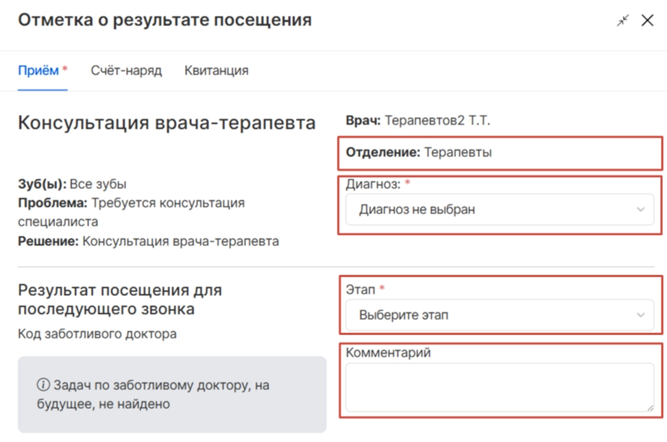This screenshot has width=667, height=442.
Task: Open the Диагноз не выбран dropdown
Action: coord(490,210)
